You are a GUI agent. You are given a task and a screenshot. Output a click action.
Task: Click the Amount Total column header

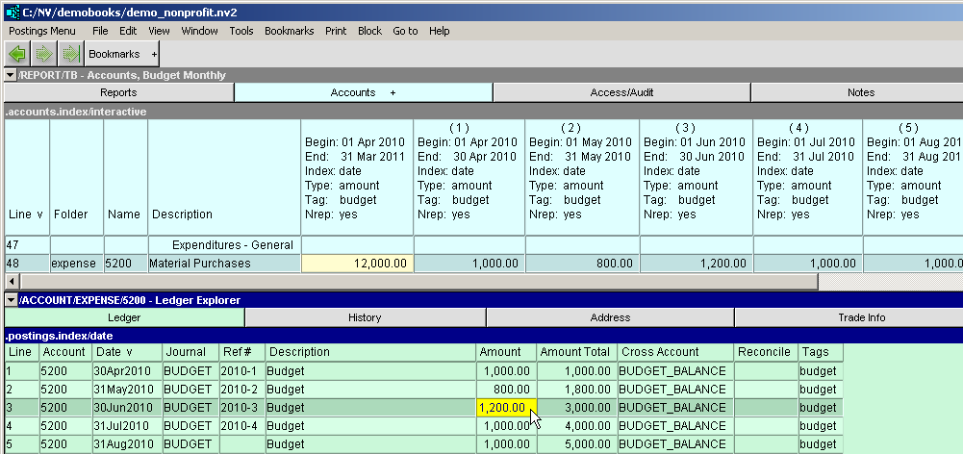point(575,352)
